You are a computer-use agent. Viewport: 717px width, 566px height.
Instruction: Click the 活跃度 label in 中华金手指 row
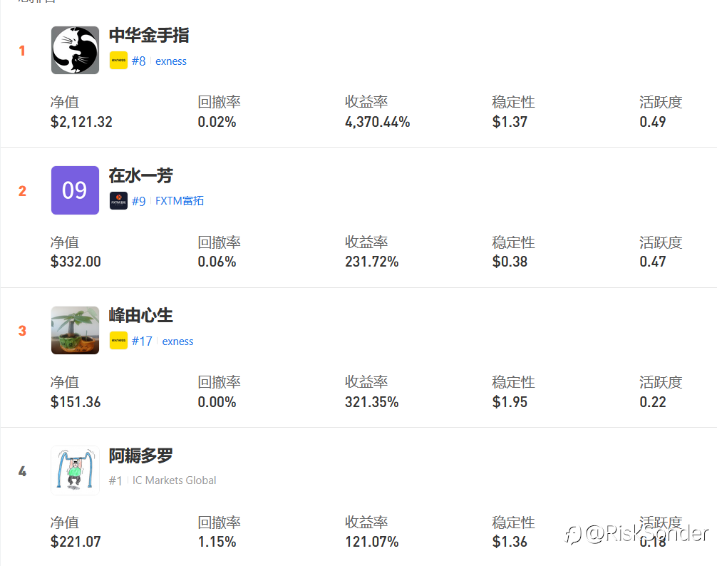(661, 102)
